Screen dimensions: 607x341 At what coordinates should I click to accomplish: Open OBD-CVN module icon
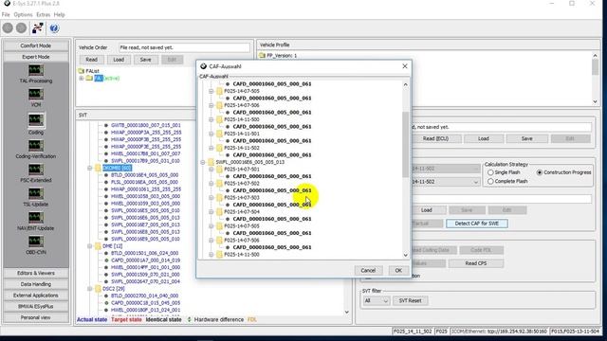[36, 242]
